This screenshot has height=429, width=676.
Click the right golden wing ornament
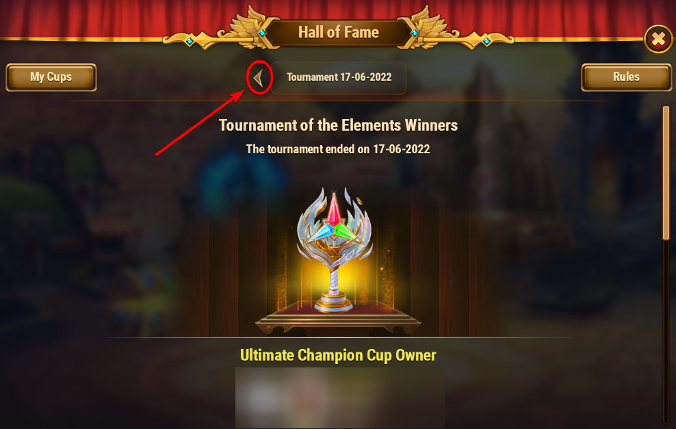pos(431,26)
